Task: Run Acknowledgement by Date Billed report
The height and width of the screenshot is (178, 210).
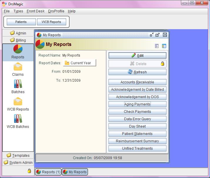Action: [137, 89]
